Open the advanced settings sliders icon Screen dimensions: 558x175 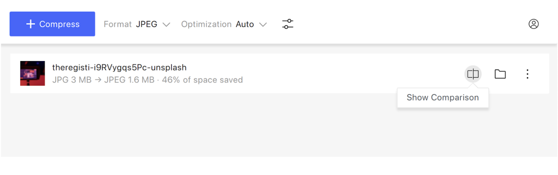[288, 24]
